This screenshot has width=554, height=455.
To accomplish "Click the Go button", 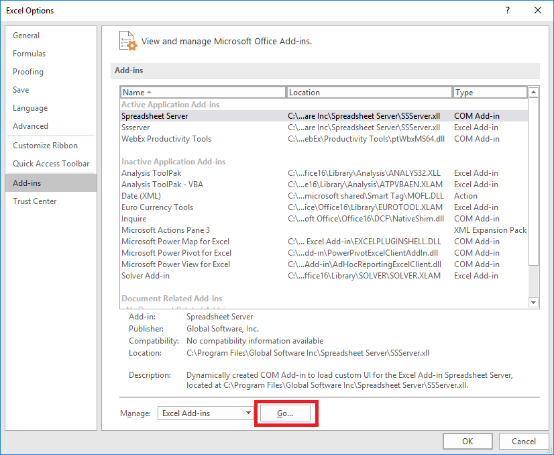I will pos(285,413).
